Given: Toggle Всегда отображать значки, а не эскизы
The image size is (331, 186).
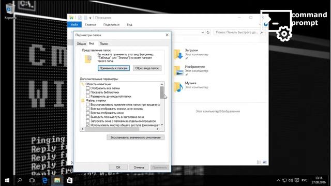Looking at the screenshot, I should click(x=87, y=109).
